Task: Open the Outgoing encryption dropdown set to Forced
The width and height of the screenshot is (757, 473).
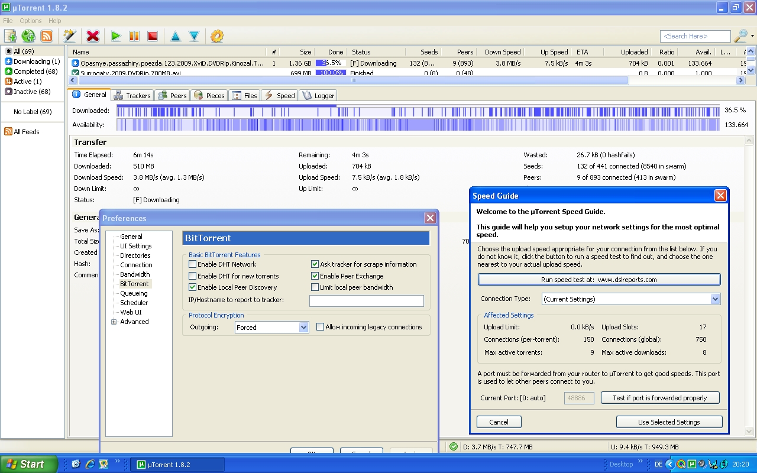Action: pyautogui.click(x=271, y=327)
